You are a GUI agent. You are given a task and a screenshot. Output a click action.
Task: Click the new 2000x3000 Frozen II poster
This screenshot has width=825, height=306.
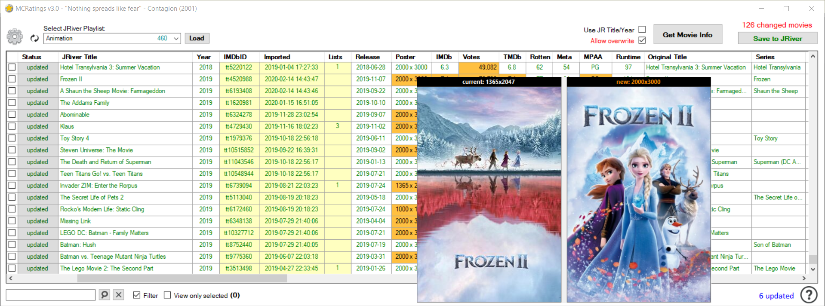point(638,194)
